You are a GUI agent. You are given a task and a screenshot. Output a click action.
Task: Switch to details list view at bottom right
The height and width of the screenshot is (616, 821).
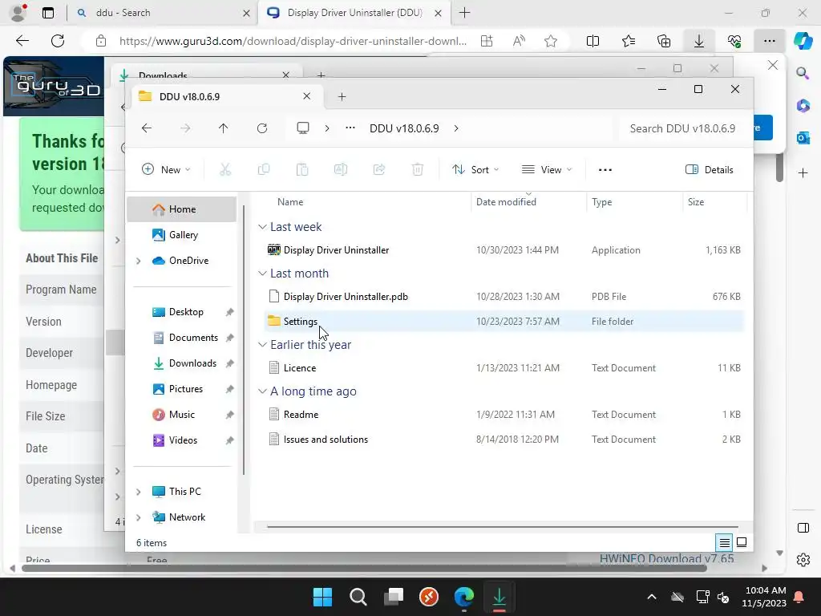coord(724,543)
